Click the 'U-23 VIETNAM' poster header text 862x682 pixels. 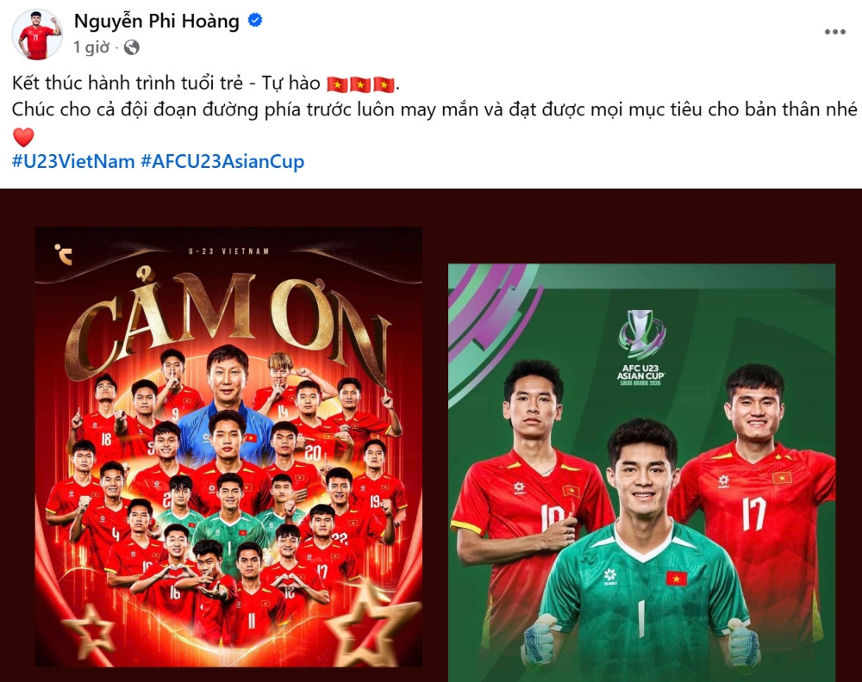pos(228,251)
